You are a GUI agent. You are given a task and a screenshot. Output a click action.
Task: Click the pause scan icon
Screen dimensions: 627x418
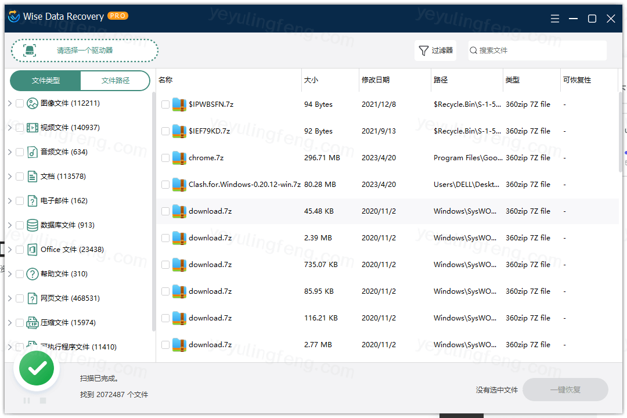click(27, 401)
